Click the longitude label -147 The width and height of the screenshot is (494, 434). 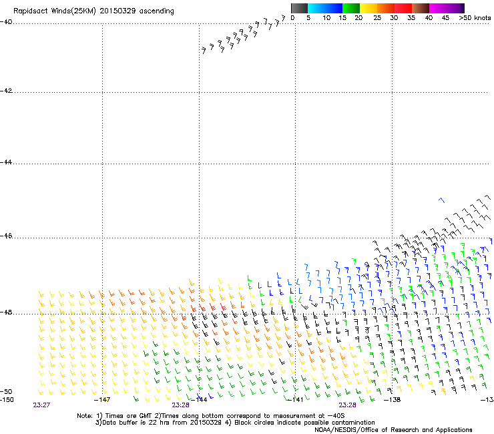pos(102,400)
